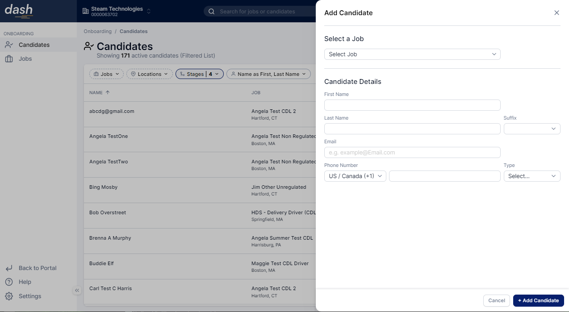This screenshot has width=569, height=312.
Task: Change the US / Canada (+1) country code
Action: [355, 176]
